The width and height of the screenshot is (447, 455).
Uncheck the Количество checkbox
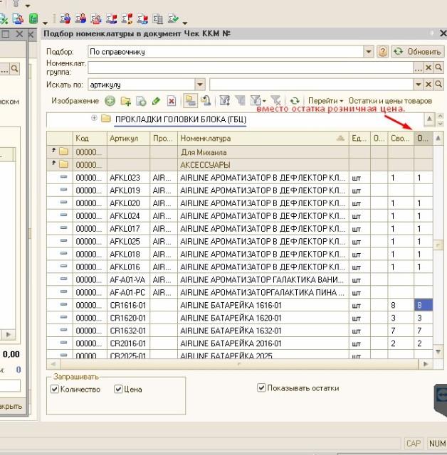[55, 389]
